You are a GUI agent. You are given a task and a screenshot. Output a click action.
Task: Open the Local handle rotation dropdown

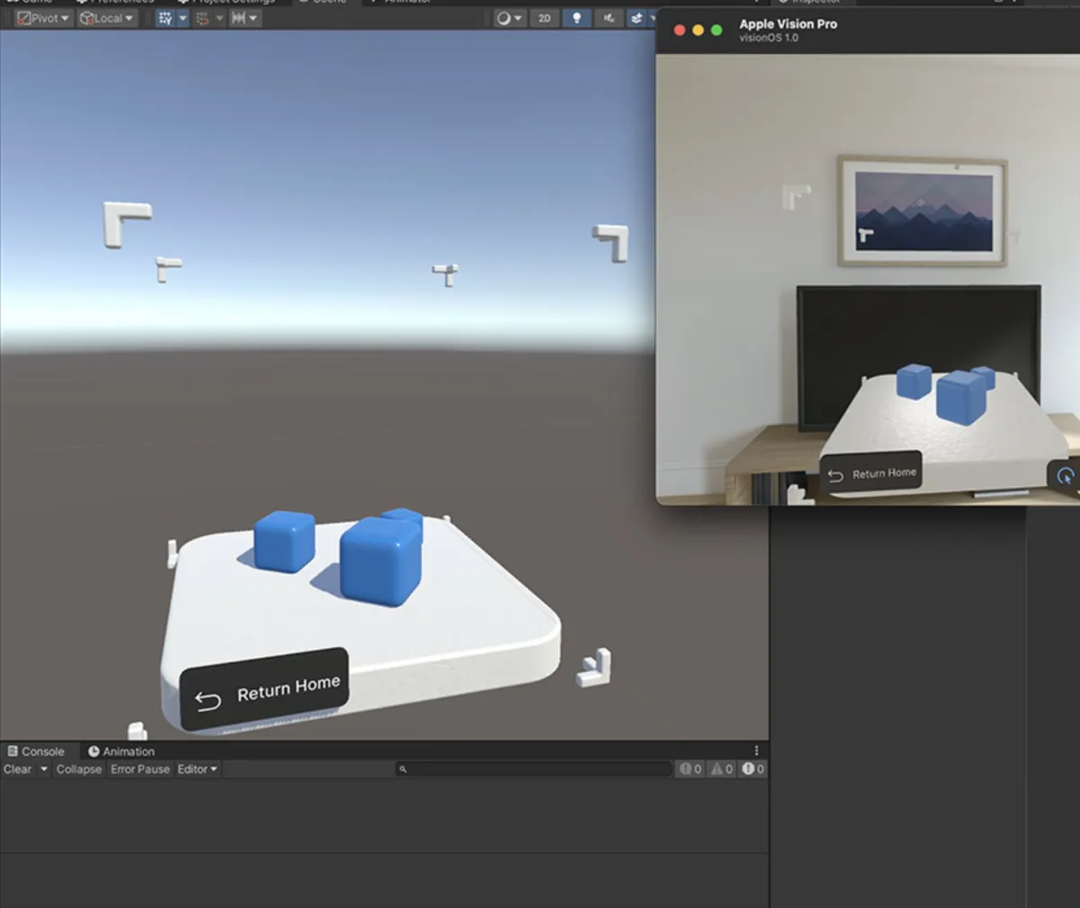[106, 17]
